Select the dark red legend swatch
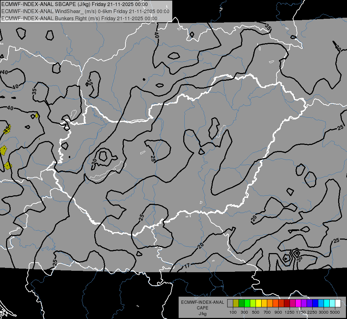 click(287, 303)
